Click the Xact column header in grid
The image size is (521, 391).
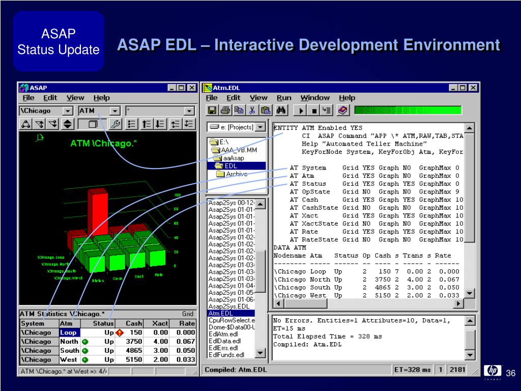(157, 323)
